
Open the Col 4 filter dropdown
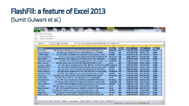point(139,48)
